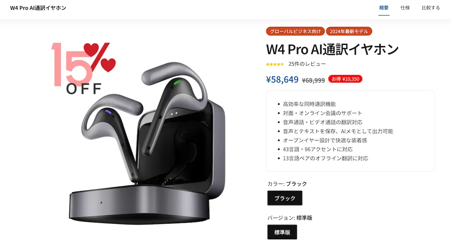The image size is (451, 248).
Task: Click the グローバルビジネス向け tag
Action: coord(295,31)
